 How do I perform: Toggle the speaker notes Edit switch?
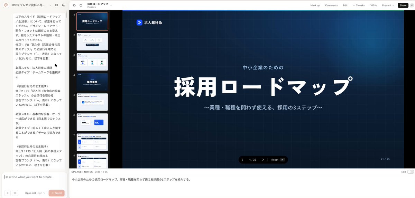pyautogui.click(x=410, y=172)
